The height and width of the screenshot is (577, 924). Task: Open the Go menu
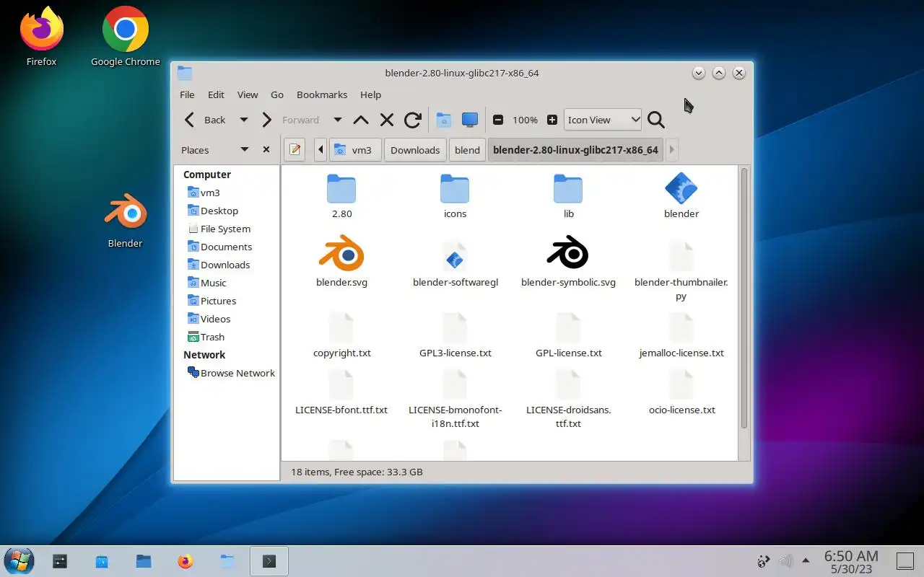coord(277,94)
